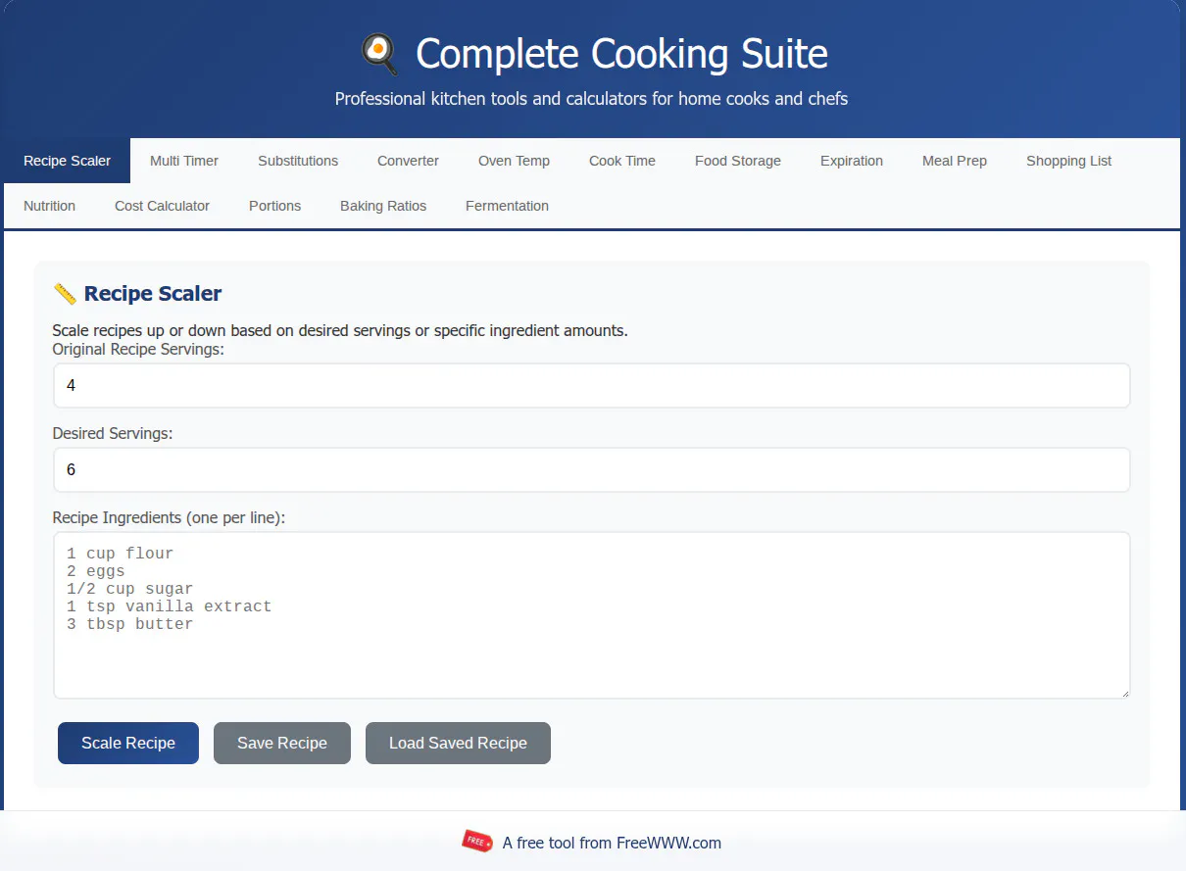Click the Scale Recipe button
Viewport: 1186px width, 871px height.
click(128, 743)
